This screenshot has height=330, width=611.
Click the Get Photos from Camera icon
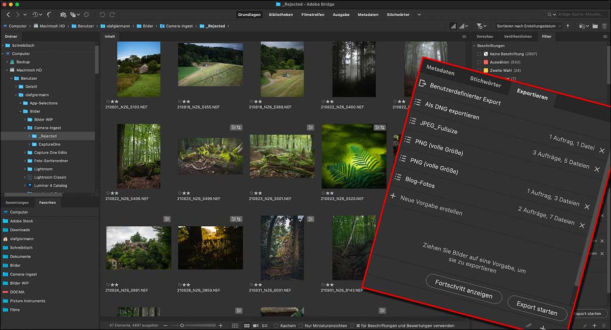click(63, 15)
